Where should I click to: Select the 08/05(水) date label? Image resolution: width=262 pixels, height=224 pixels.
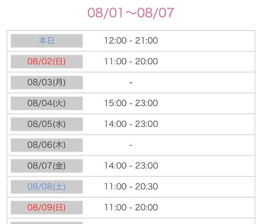(47, 124)
